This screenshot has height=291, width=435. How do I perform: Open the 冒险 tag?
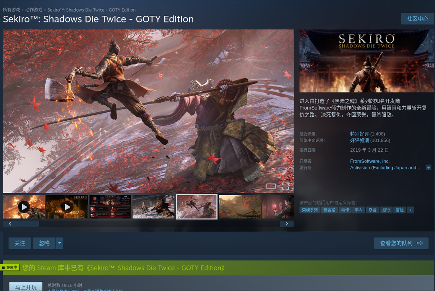click(400, 210)
